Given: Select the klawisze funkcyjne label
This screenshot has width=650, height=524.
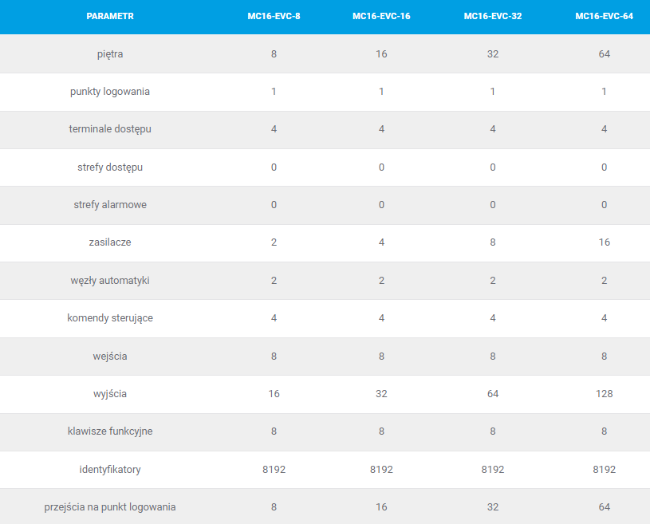Looking at the screenshot, I should [x=110, y=431].
